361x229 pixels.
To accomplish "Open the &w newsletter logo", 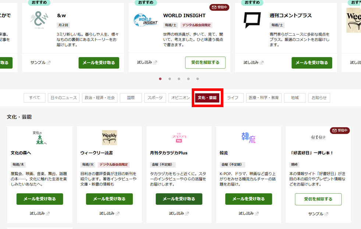I will point(39,20).
